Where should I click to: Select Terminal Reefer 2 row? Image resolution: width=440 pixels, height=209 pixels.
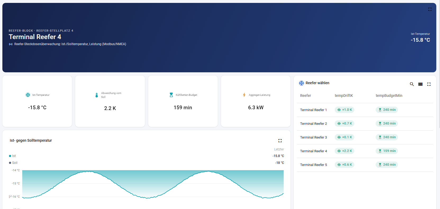(365, 123)
